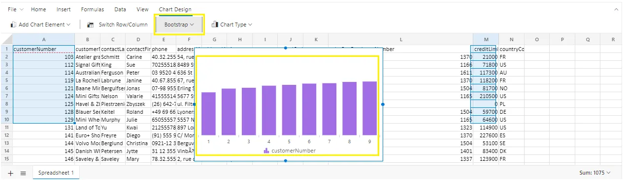Click the cell with name Schmitt
The width and height of the screenshot is (626, 180).
click(113, 57)
